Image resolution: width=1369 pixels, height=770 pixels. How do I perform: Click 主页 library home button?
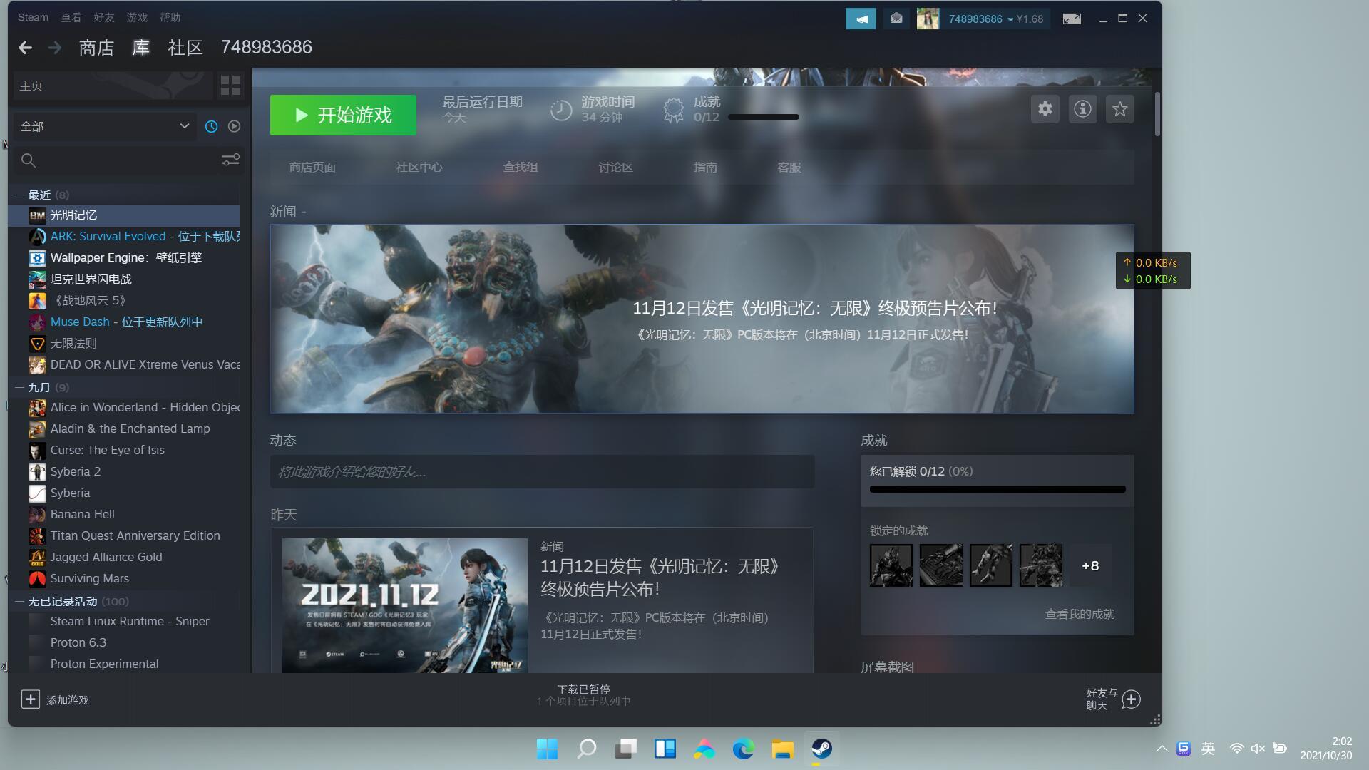tap(113, 86)
